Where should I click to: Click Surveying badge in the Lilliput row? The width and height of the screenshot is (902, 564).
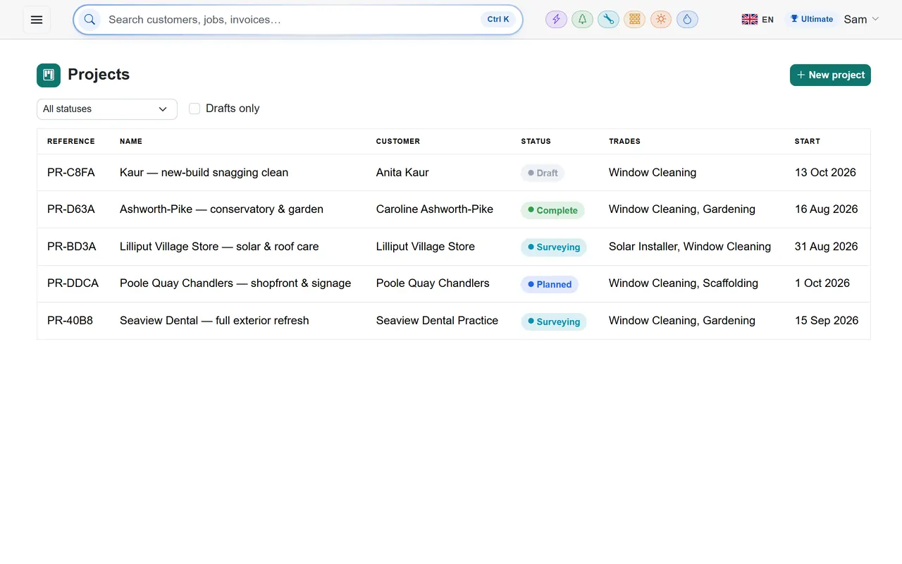[x=554, y=247]
